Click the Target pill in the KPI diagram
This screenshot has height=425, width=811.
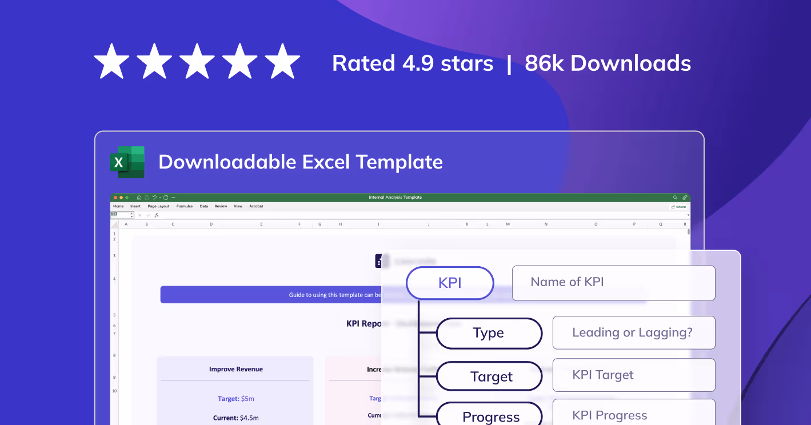[x=489, y=377]
